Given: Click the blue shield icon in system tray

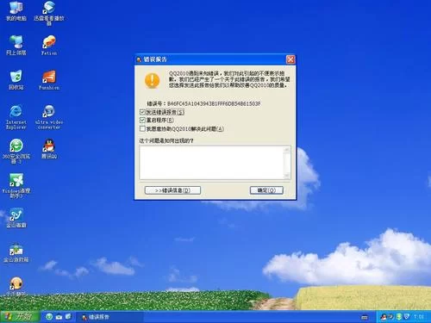Looking at the screenshot, I should (x=407, y=317).
